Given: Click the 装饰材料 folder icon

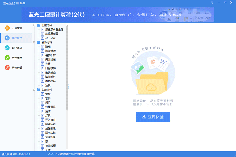Looking at the screenshot, I should 39,42.
